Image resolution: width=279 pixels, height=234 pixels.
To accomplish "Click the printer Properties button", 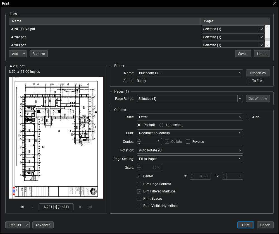I will [x=258, y=73].
